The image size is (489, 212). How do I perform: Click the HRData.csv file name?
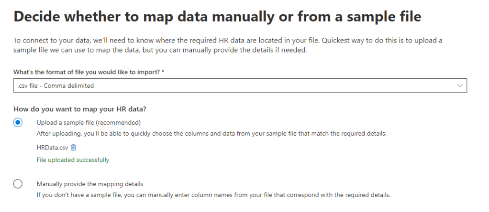pyautogui.click(x=53, y=148)
